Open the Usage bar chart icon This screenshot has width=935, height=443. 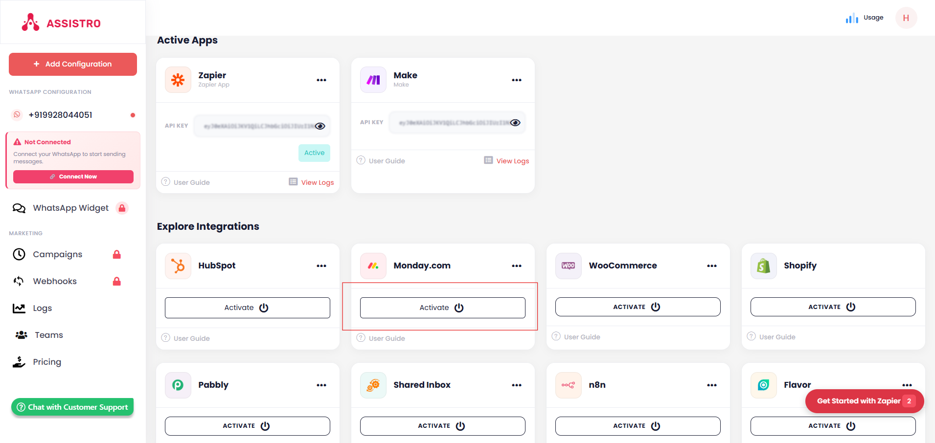pos(852,18)
